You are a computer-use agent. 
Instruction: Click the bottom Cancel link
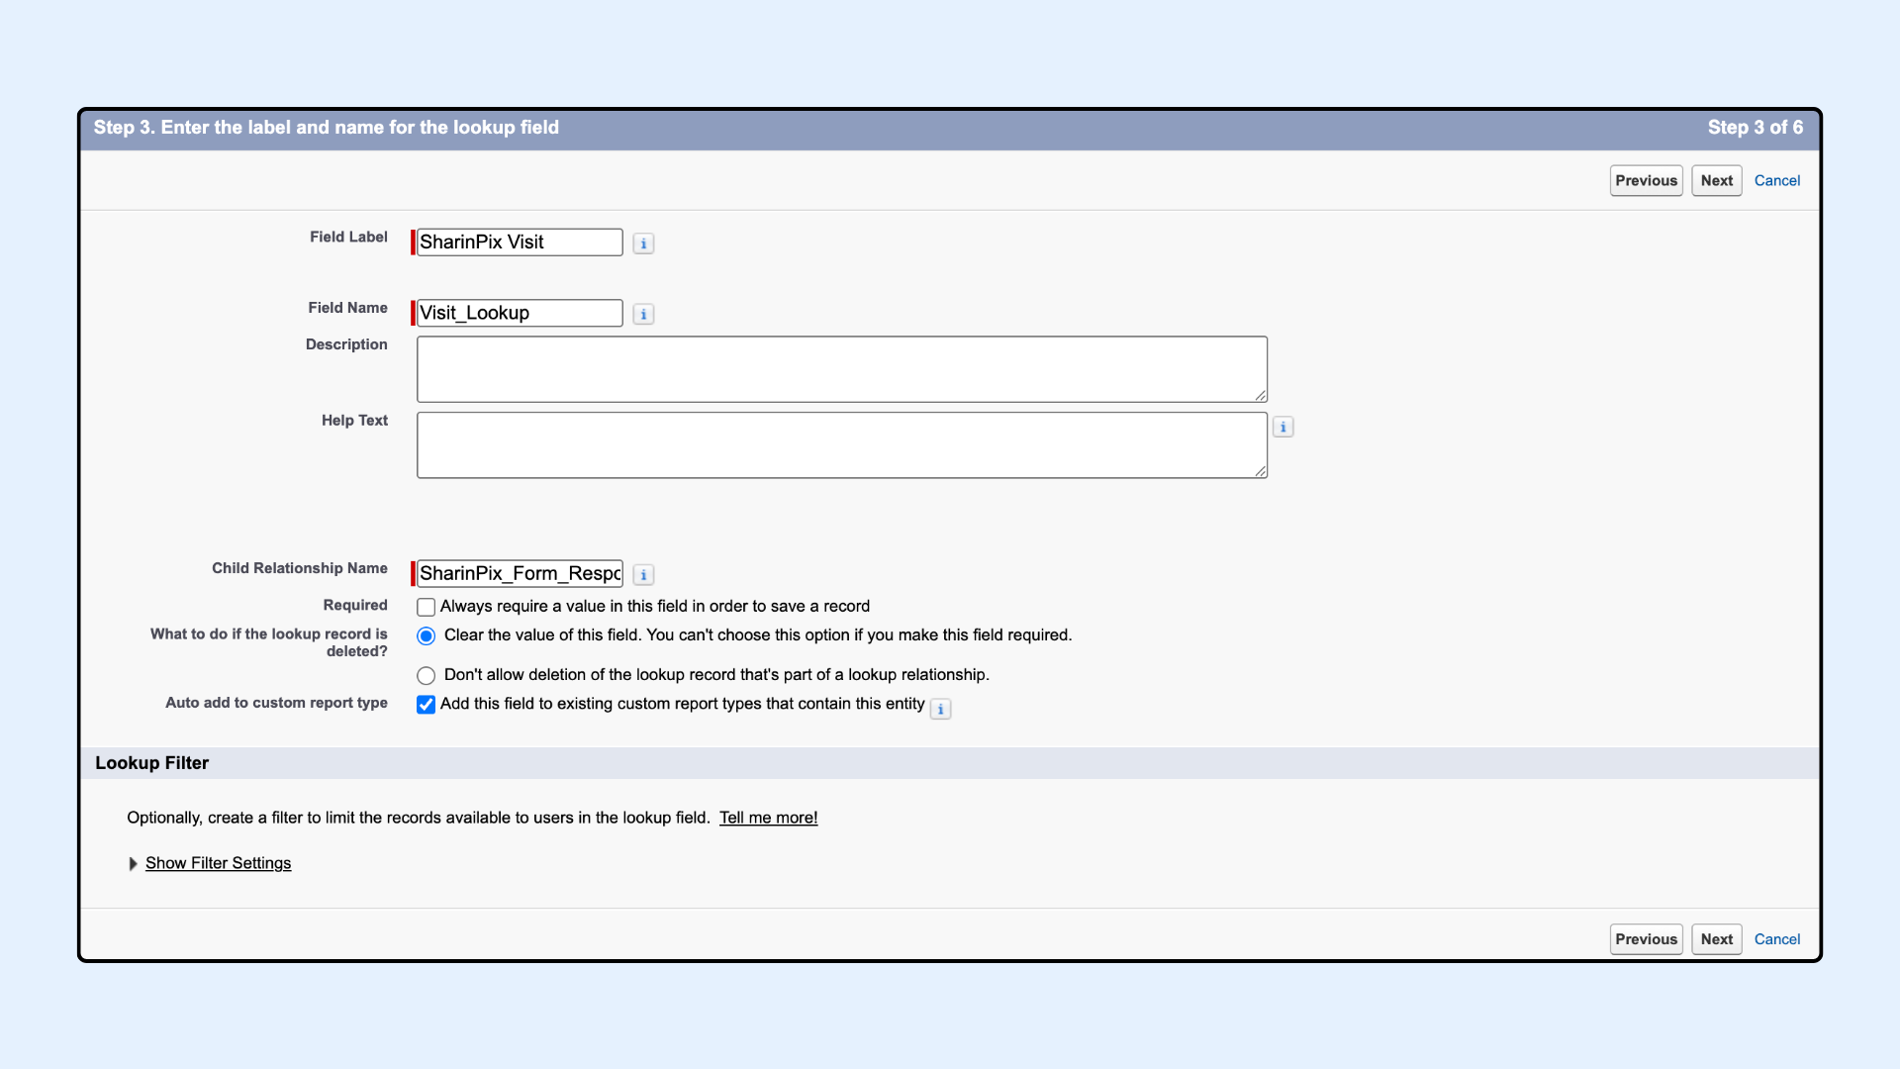coord(1776,939)
